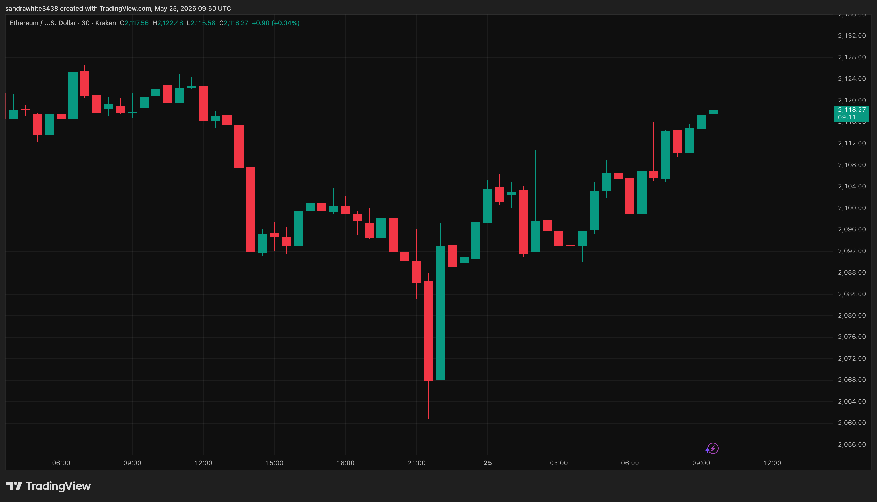Viewport: 877px width, 502px height.
Task: Click the 2,072.00 price axis label
Action: point(852,358)
